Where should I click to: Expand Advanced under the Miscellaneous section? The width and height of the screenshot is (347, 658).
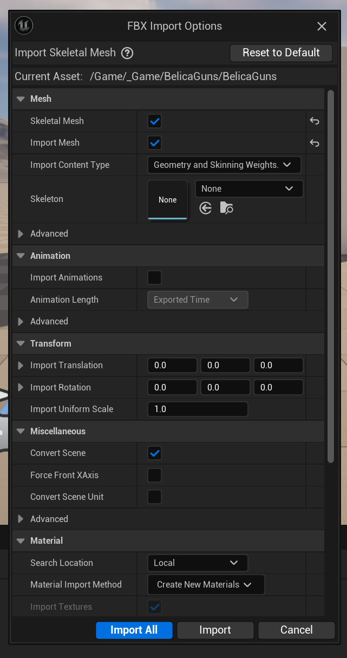click(21, 519)
